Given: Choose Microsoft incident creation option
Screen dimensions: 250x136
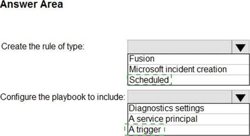Looking at the screenshot, I should pyautogui.click(x=178, y=69).
